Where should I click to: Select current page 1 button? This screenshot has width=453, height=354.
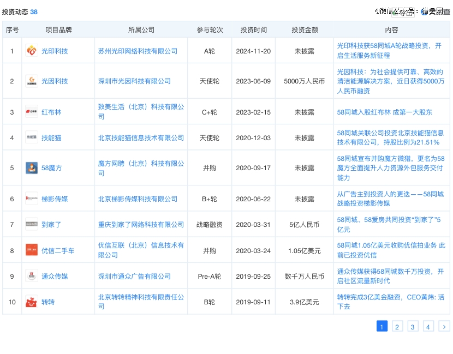382,327
